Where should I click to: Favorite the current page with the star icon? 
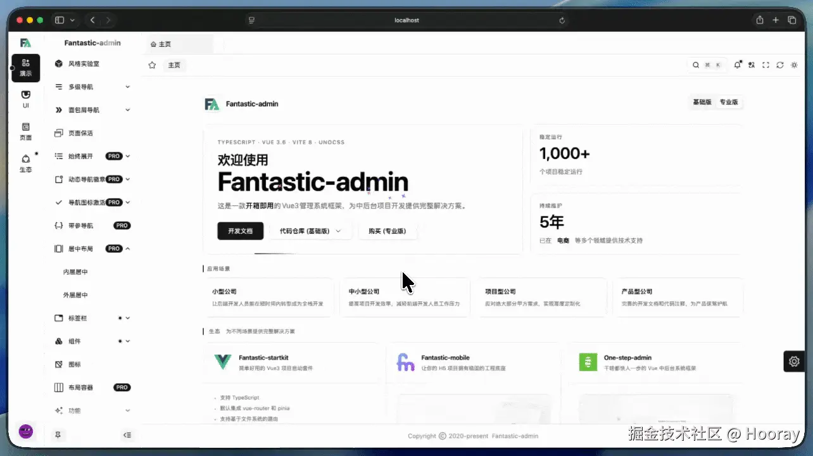coord(152,65)
